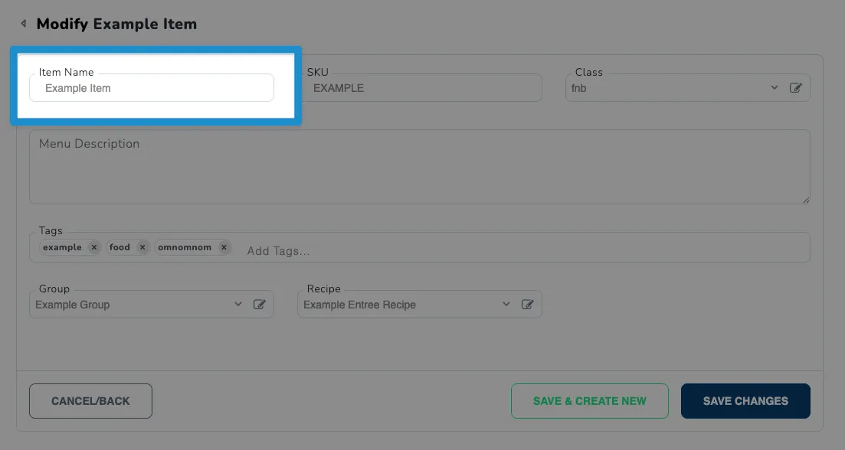Click the back arrow beside Modify Example Item

[x=23, y=23]
